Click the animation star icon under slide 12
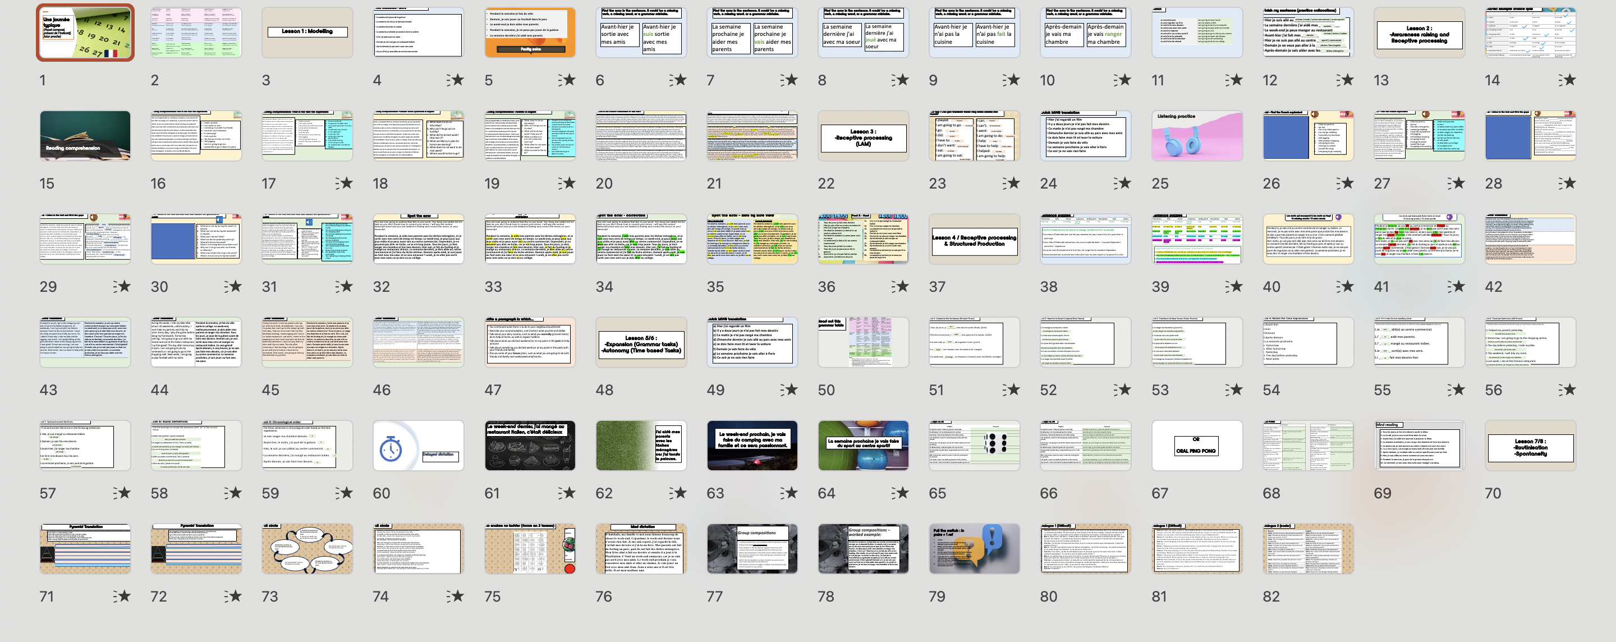Screen dimensions: 1616x642 click(x=1344, y=80)
